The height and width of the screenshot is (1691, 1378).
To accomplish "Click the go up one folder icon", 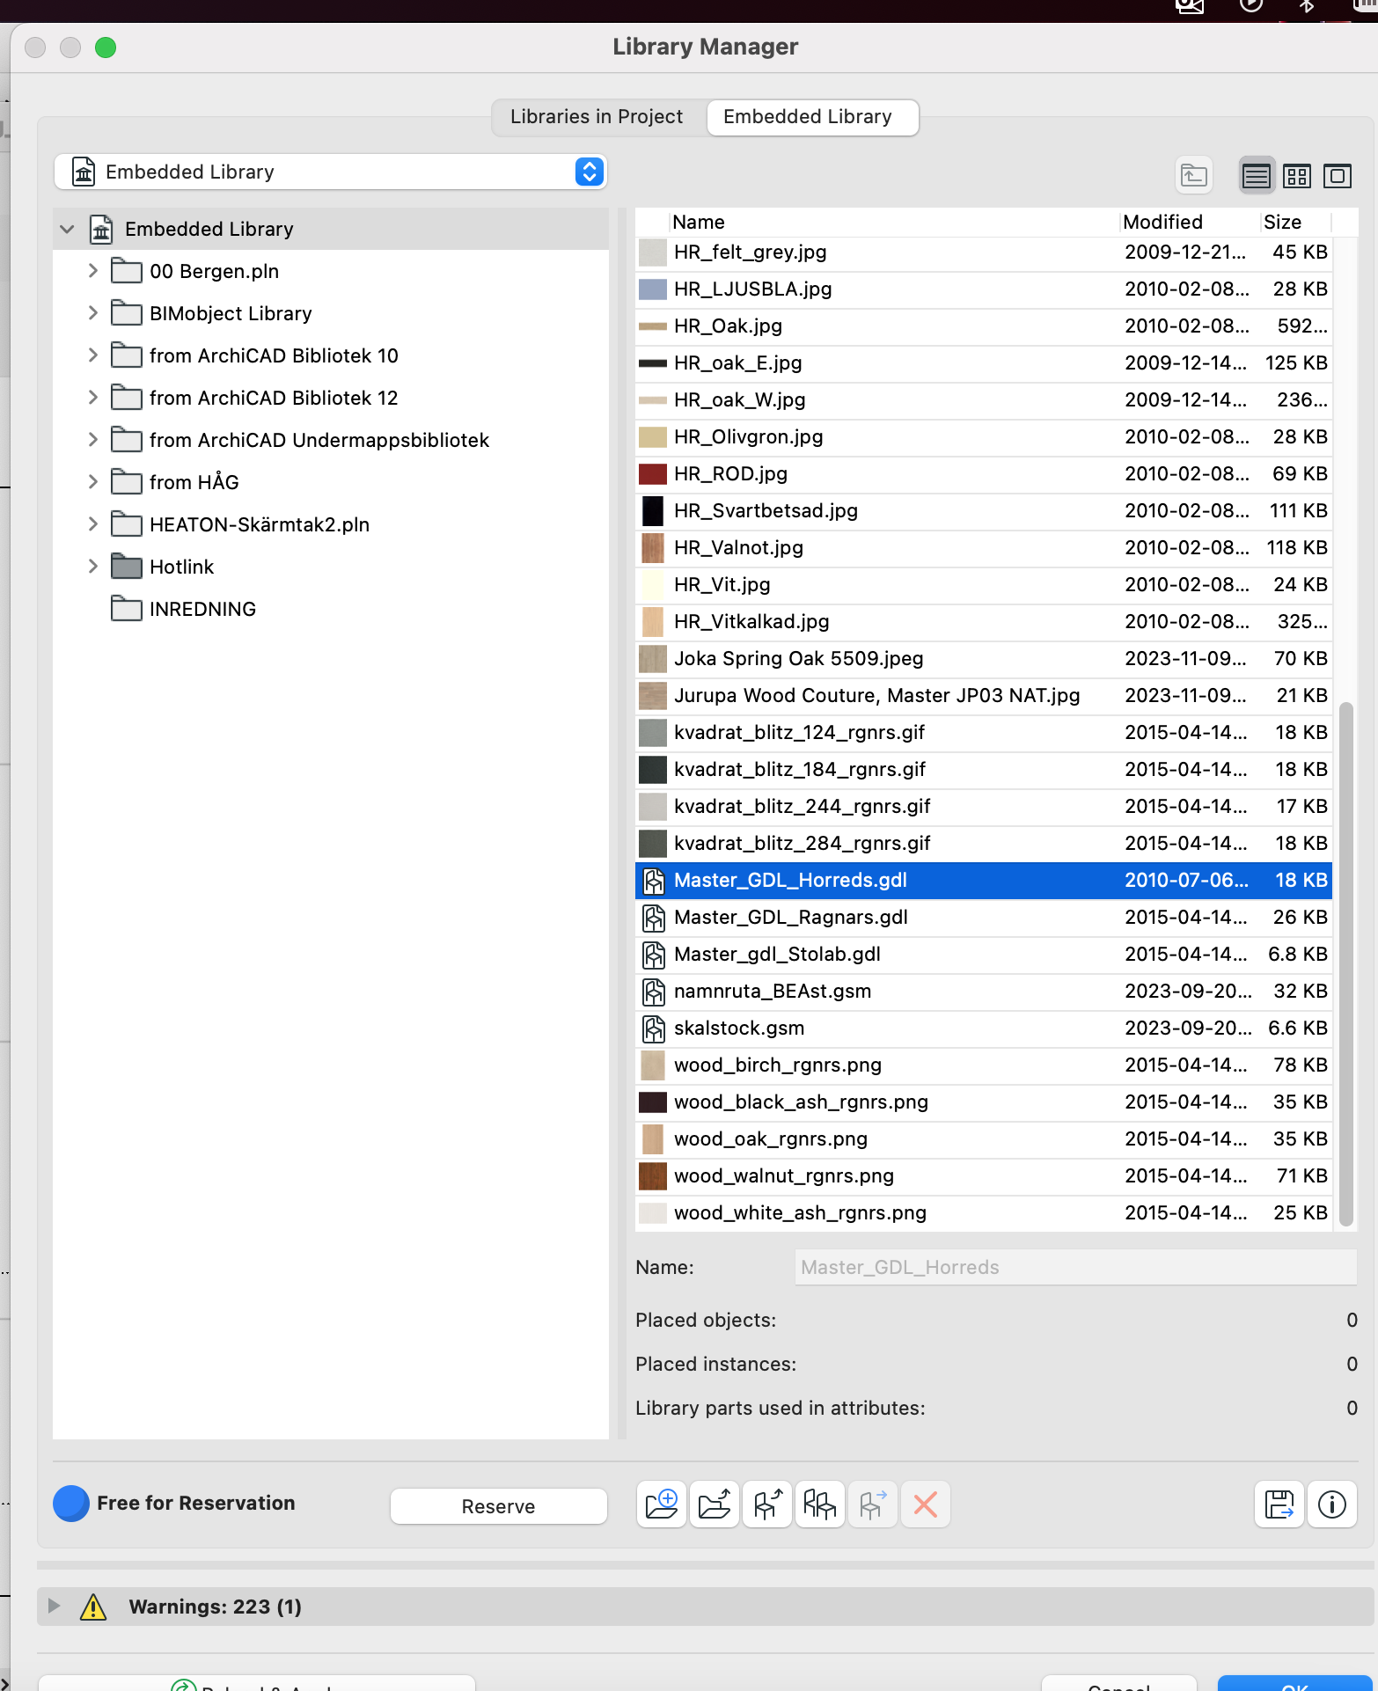I will pos(1193,176).
